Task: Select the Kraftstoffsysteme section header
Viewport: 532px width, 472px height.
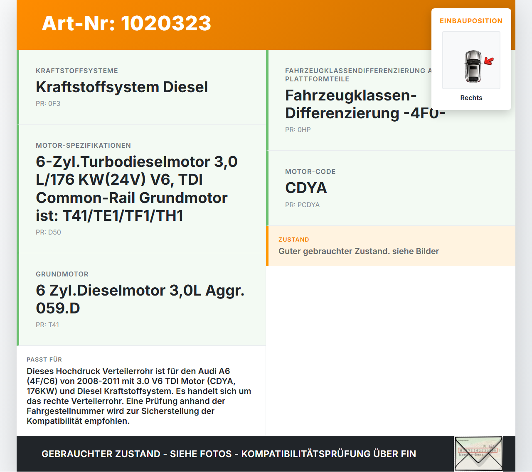Action: pyautogui.click(x=76, y=71)
